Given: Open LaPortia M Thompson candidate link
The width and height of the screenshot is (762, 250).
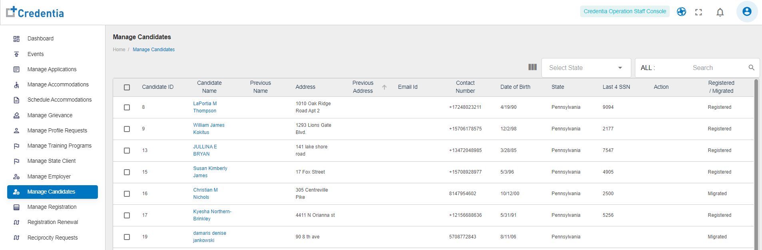Looking at the screenshot, I should (x=205, y=107).
